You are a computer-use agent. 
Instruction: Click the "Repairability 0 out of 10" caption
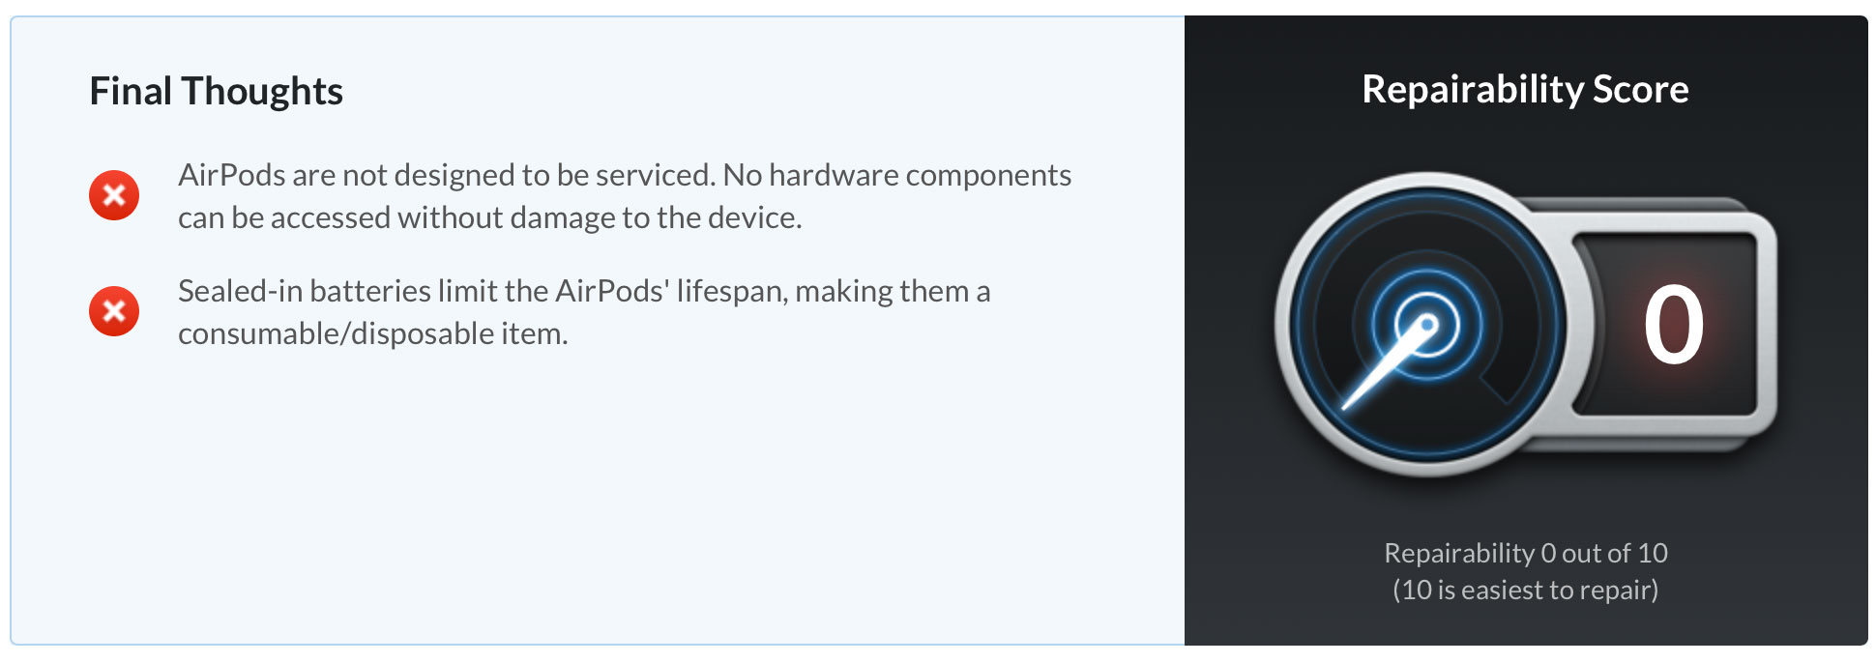click(x=1525, y=553)
